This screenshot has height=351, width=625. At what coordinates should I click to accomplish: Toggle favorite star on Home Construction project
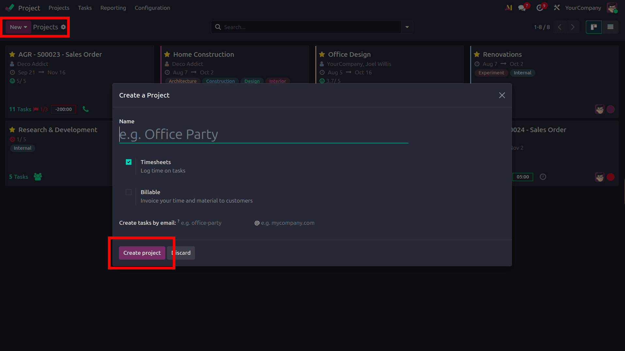pos(167,54)
